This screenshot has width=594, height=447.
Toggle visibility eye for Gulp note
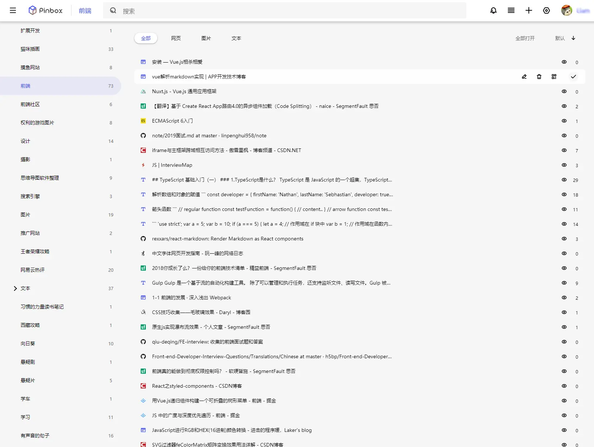click(x=564, y=283)
